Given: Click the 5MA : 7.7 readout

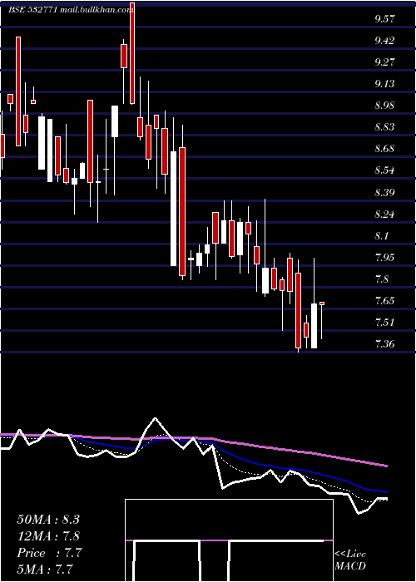Looking at the screenshot, I should click(45, 570).
